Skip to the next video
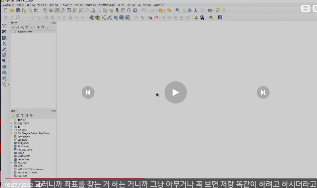This screenshot has height=188, width=317. click(263, 92)
